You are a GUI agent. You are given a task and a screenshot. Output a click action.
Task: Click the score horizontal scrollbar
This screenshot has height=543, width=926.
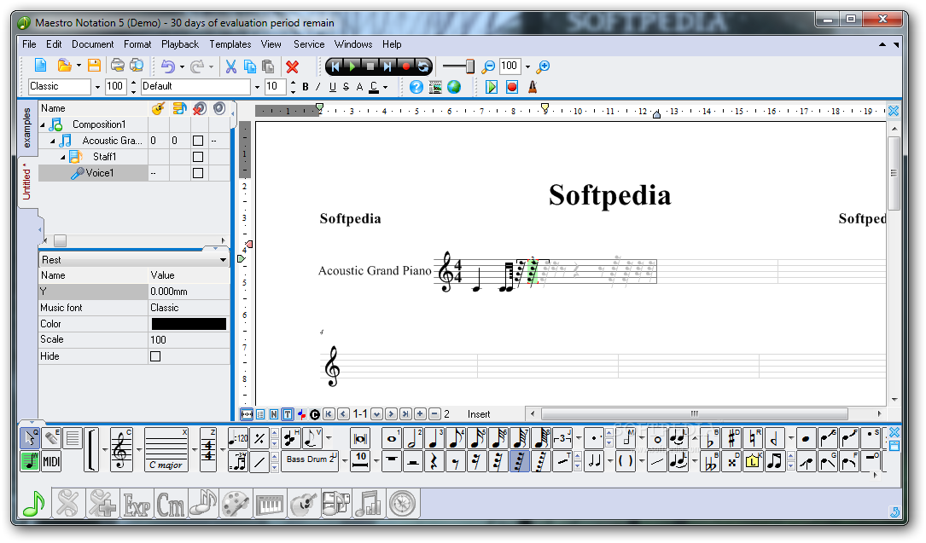[x=695, y=414]
